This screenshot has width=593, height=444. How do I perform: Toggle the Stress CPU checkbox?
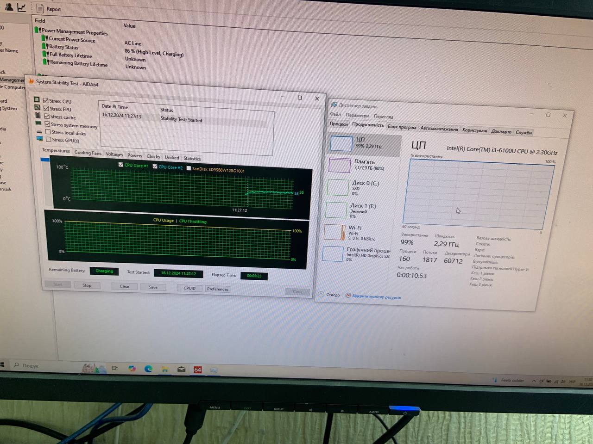45,100
